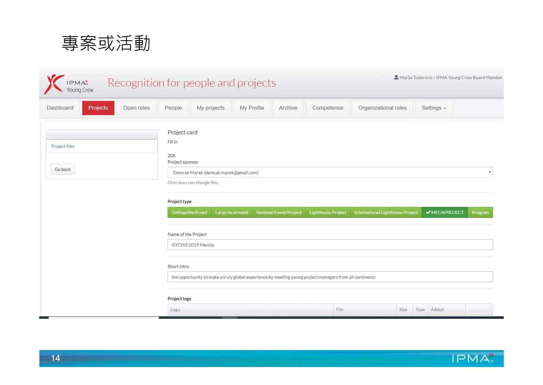Image resolution: width=543 pixels, height=385 pixels.
Task: Switch to the Dashboard tab
Action: click(x=60, y=108)
